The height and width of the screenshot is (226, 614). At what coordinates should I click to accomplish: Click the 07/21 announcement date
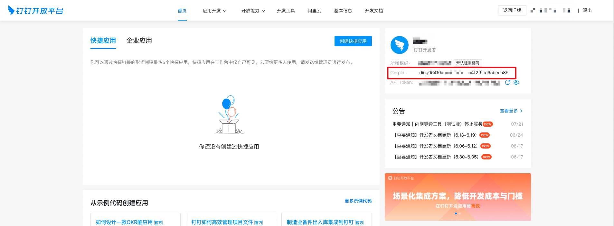(517, 124)
